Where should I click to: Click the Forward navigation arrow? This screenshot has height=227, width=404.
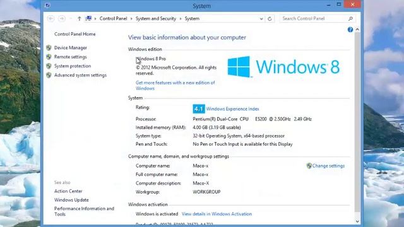[x=62, y=18]
